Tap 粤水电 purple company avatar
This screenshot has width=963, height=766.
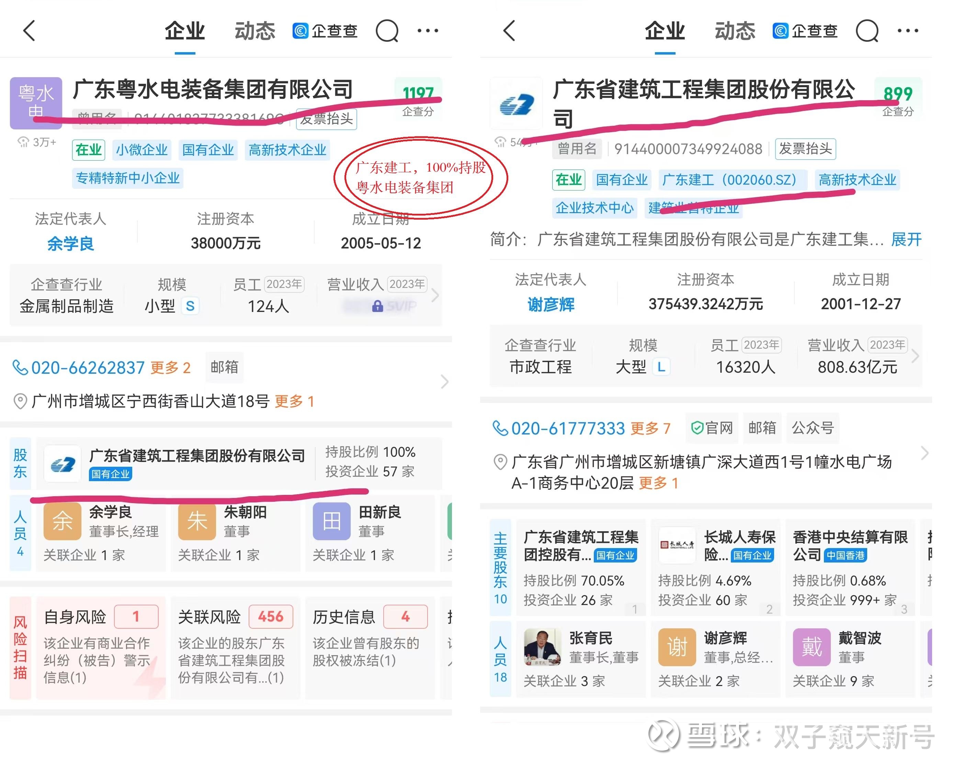(36, 103)
